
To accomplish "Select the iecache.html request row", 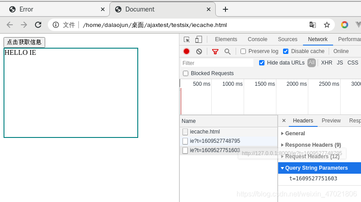I will 229,132.
